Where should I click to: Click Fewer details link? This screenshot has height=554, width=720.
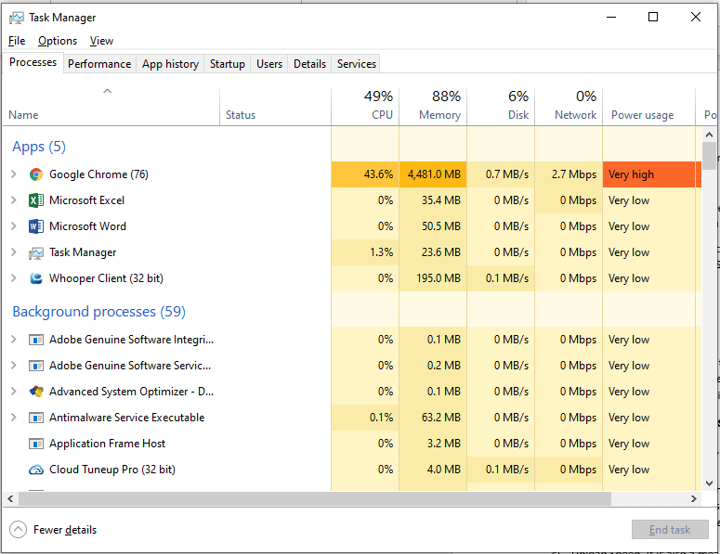pyautogui.click(x=65, y=530)
